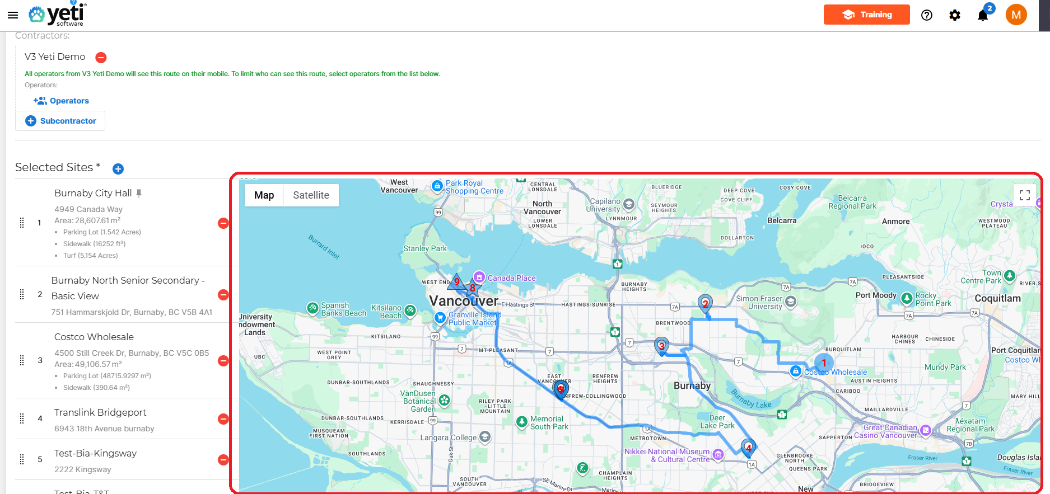Select map marker 1 near Costco

[824, 363]
